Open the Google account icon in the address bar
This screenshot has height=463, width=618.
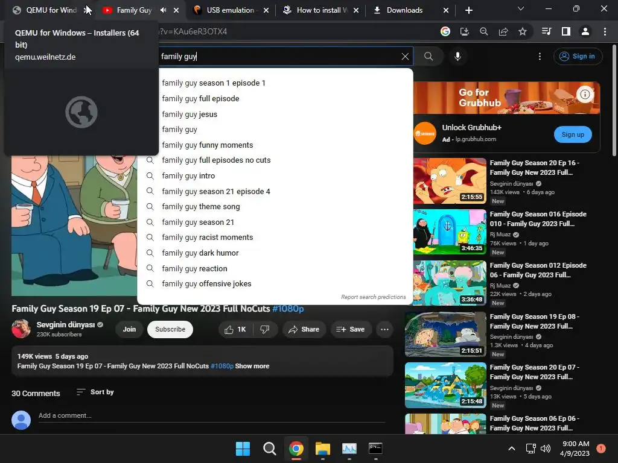tap(445, 31)
